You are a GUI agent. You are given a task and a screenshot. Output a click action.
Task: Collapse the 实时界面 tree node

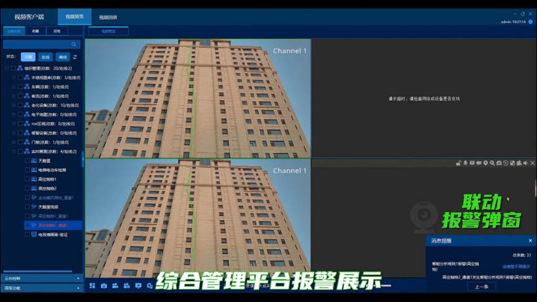click(14, 151)
